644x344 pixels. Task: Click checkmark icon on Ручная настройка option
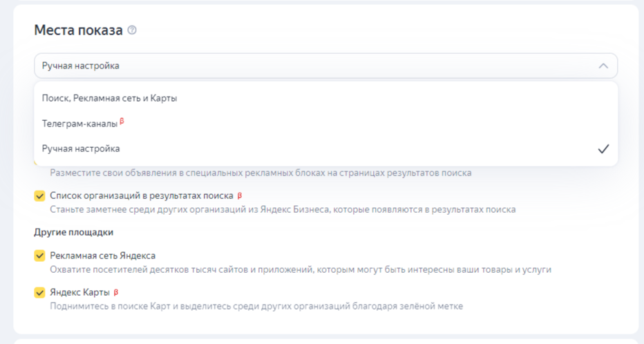[603, 149]
